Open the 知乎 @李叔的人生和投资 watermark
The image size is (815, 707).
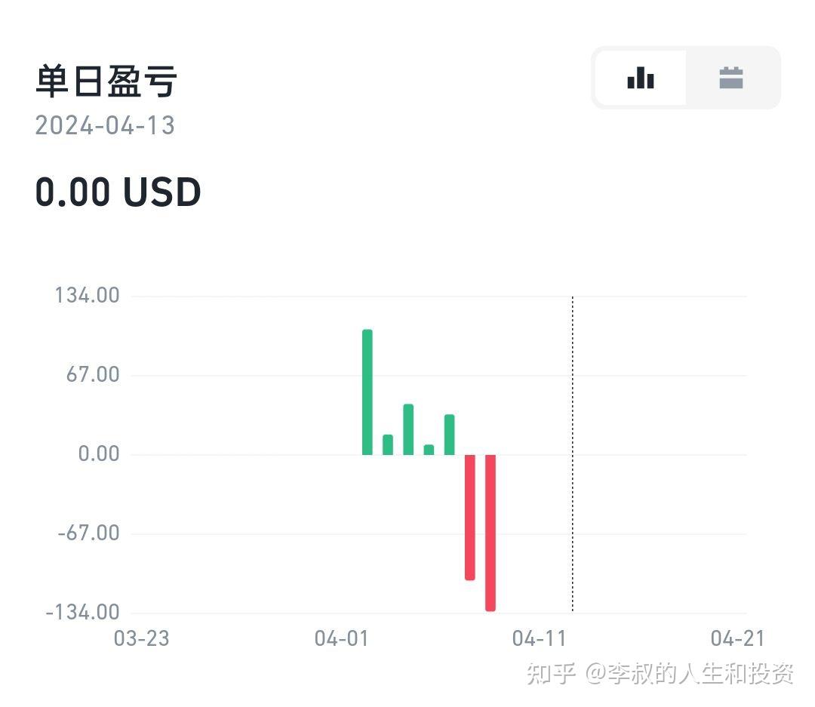[660, 673]
